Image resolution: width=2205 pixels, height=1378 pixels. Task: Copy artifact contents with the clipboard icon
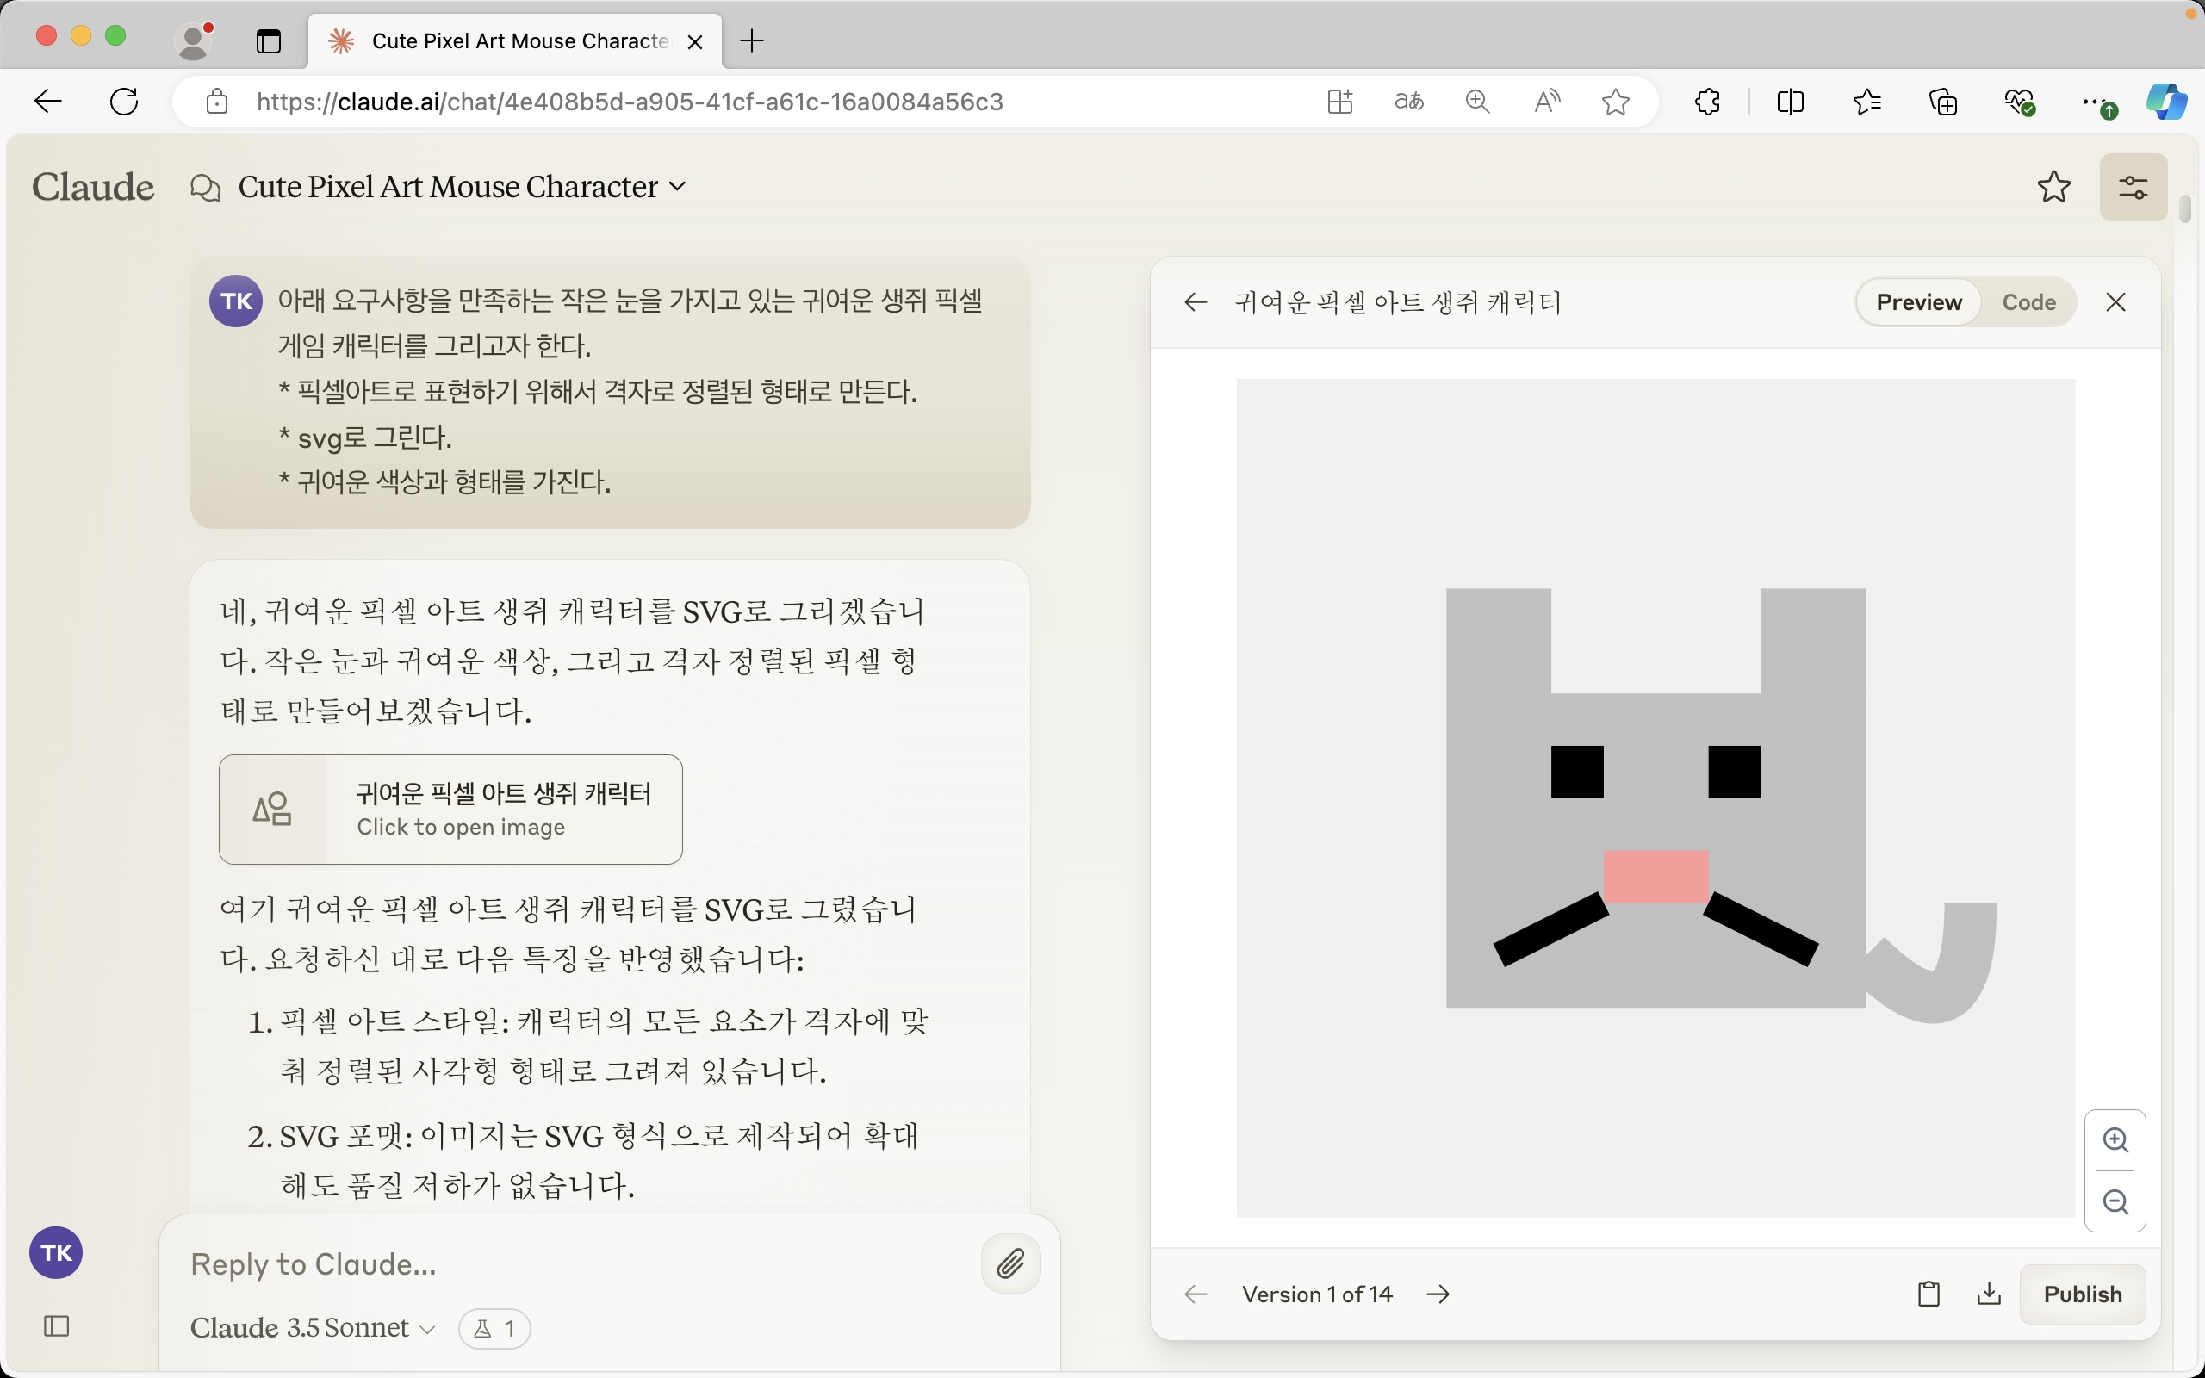pyautogui.click(x=1929, y=1294)
